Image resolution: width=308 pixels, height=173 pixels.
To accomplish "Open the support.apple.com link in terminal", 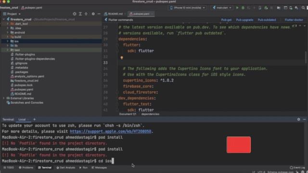I will point(110,131).
